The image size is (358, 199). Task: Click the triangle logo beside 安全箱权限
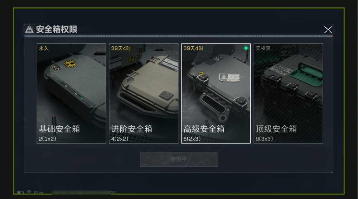point(29,29)
